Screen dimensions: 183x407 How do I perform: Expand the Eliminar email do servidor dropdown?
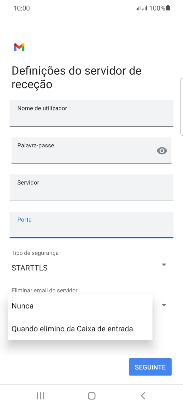(163, 305)
